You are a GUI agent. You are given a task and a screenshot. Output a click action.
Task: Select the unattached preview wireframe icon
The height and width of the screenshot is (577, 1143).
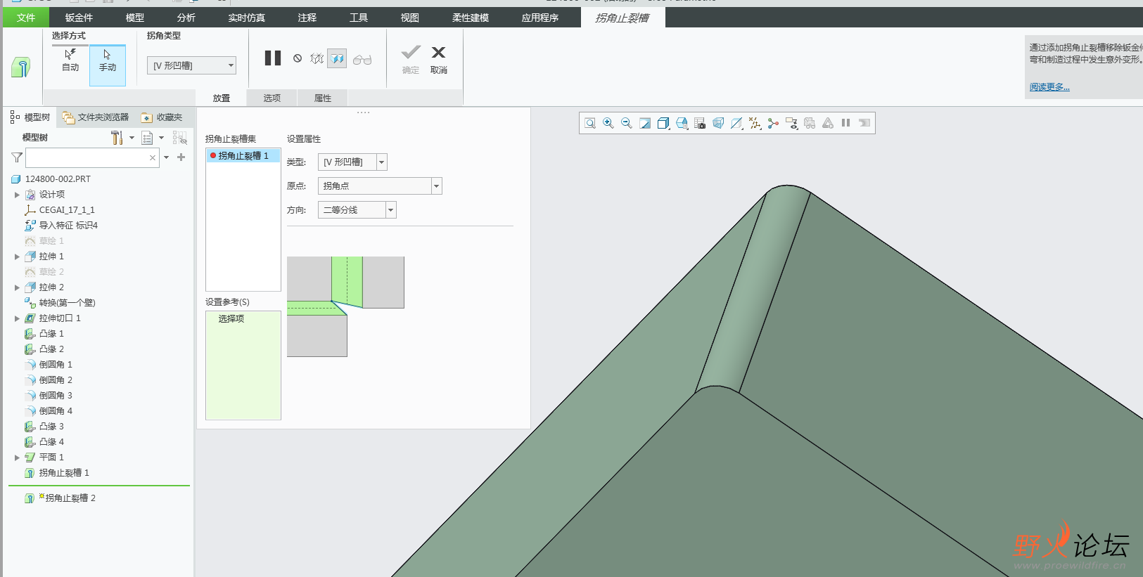point(317,59)
